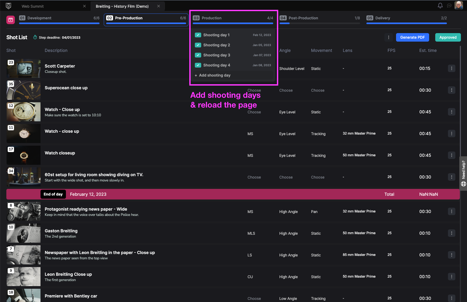
Task: Click the February 12, 2023 day divider date
Action: click(x=88, y=194)
